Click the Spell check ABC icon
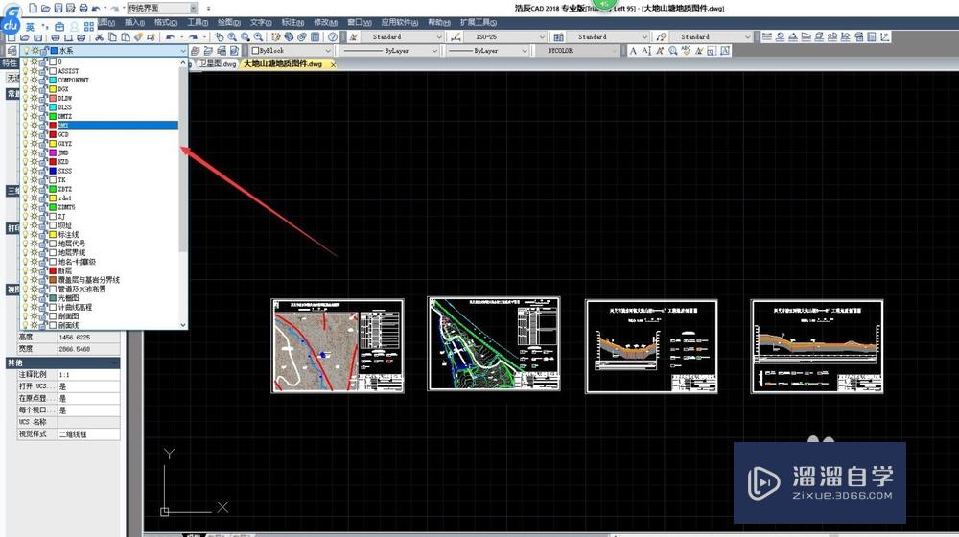 [x=686, y=51]
